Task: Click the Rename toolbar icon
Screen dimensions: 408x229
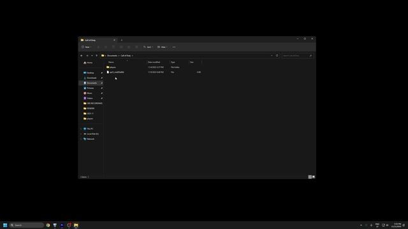Action: click(121, 47)
